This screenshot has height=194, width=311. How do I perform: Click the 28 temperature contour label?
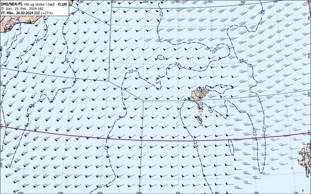(x=8, y=53)
